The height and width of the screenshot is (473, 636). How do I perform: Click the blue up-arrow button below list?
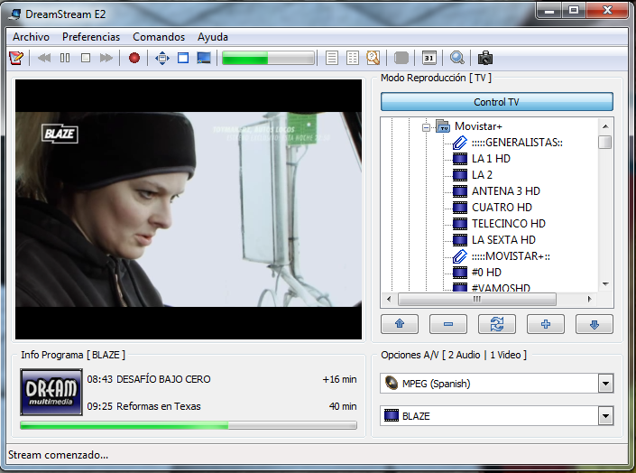click(400, 324)
